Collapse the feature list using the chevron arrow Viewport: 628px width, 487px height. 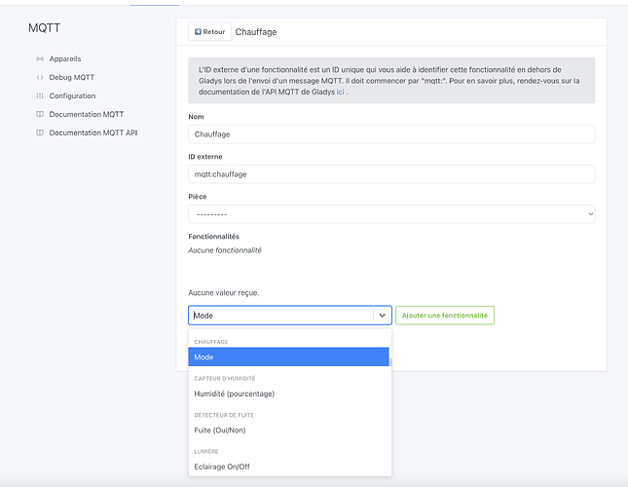click(x=381, y=316)
